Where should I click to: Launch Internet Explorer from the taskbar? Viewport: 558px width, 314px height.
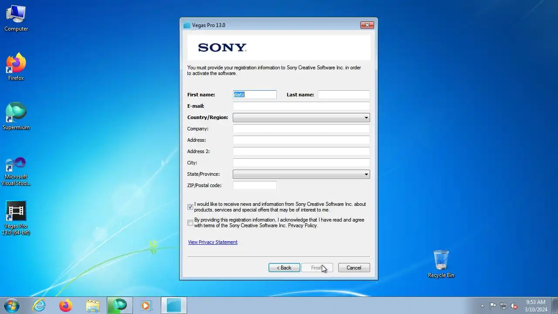tap(39, 305)
